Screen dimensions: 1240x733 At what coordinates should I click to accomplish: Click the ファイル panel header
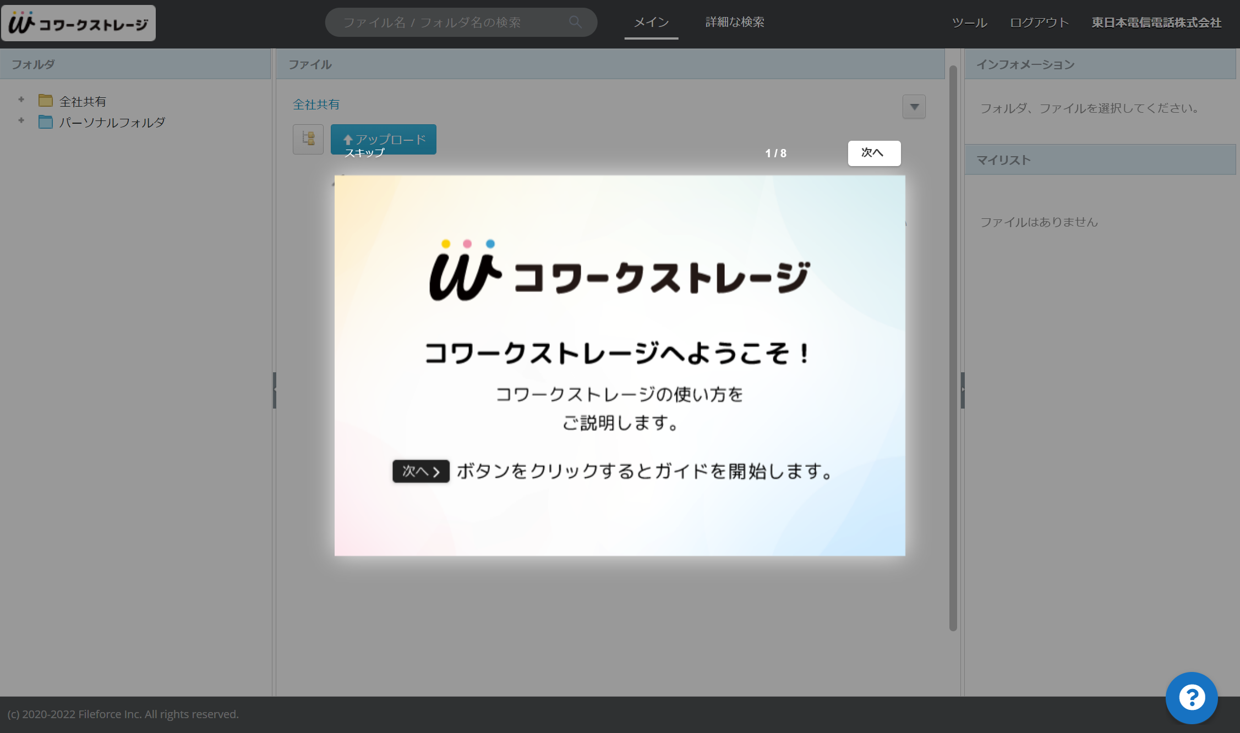pyautogui.click(x=610, y=64)
